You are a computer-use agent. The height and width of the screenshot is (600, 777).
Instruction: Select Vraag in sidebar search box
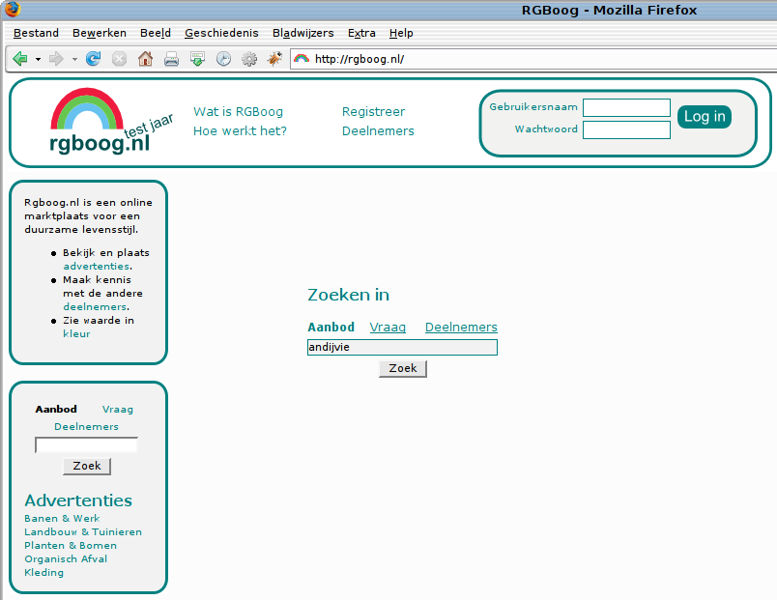118,410
